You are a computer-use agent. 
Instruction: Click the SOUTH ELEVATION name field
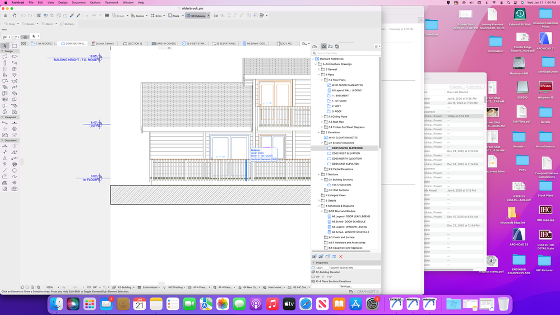coord(354,267)
